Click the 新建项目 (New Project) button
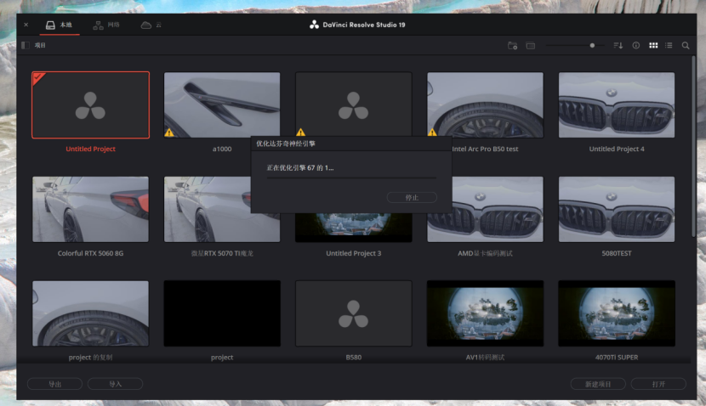Viewport: 706px width, 406px height. [598, 384]
